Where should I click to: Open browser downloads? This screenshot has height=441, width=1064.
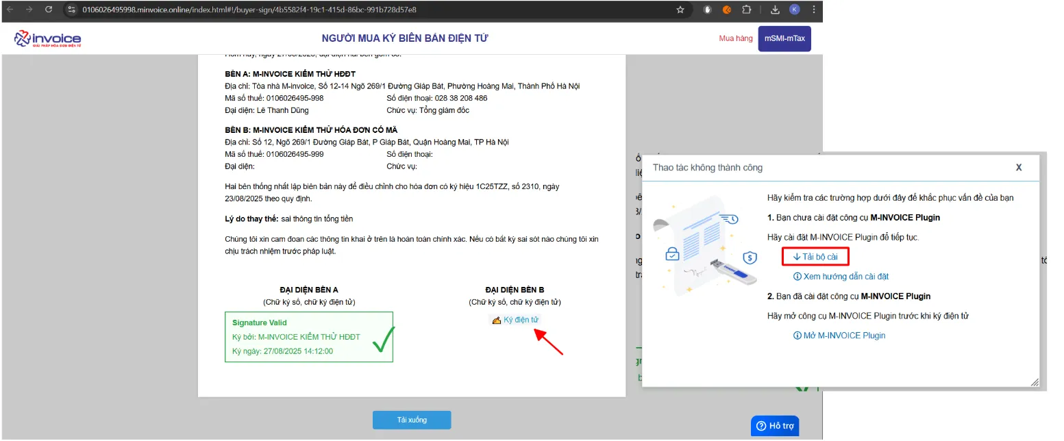[775, 10]
